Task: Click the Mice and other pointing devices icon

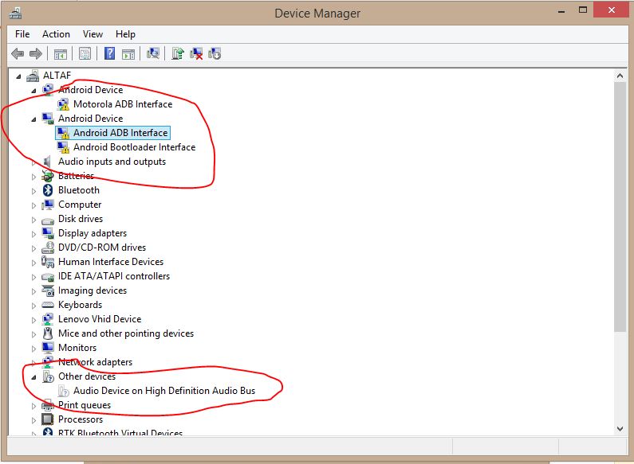Action: (48, 333)
